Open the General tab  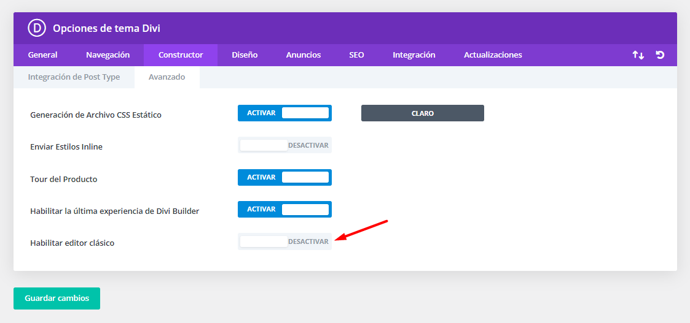click(42, 55)
